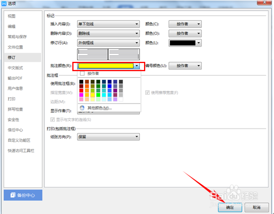Pick the pale yellow swatch in the bottom row
Image resolution: width=274 pixels, height=214 pixels.
pyautogui.click(x=93, y=99)
